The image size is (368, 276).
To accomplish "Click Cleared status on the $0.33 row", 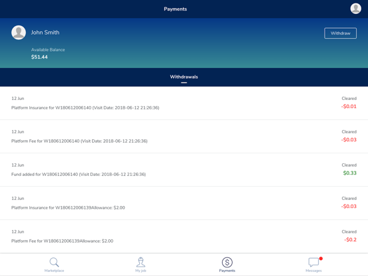I will [x=349, y=165].
